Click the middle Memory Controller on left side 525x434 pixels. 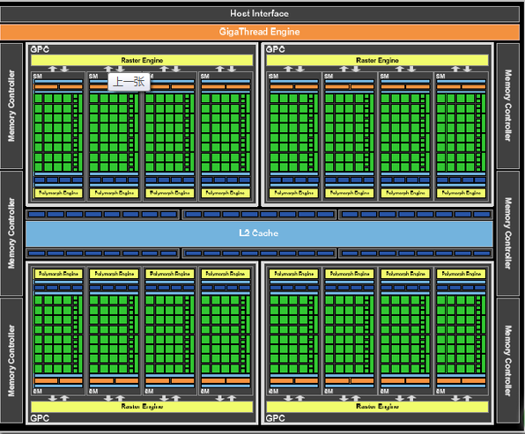coord(11,233)
